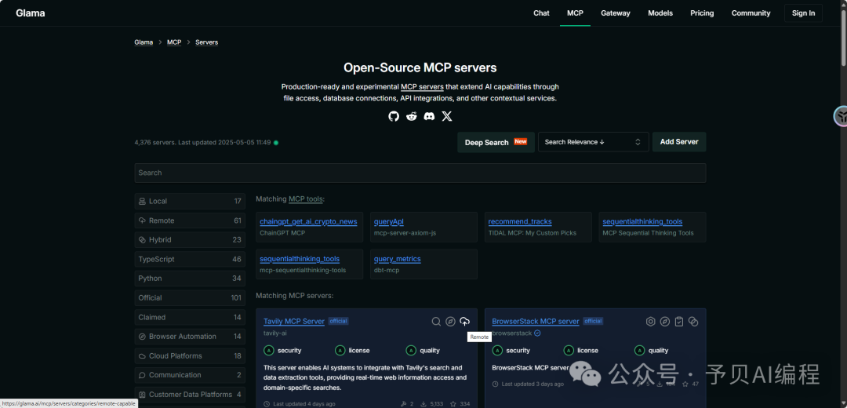Go to Glama logo home
847x408 pixels.
tap(31, 13)
